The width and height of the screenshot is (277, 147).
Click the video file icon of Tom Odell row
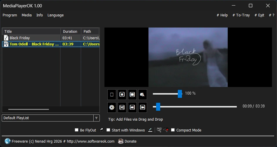click(6, 44)
